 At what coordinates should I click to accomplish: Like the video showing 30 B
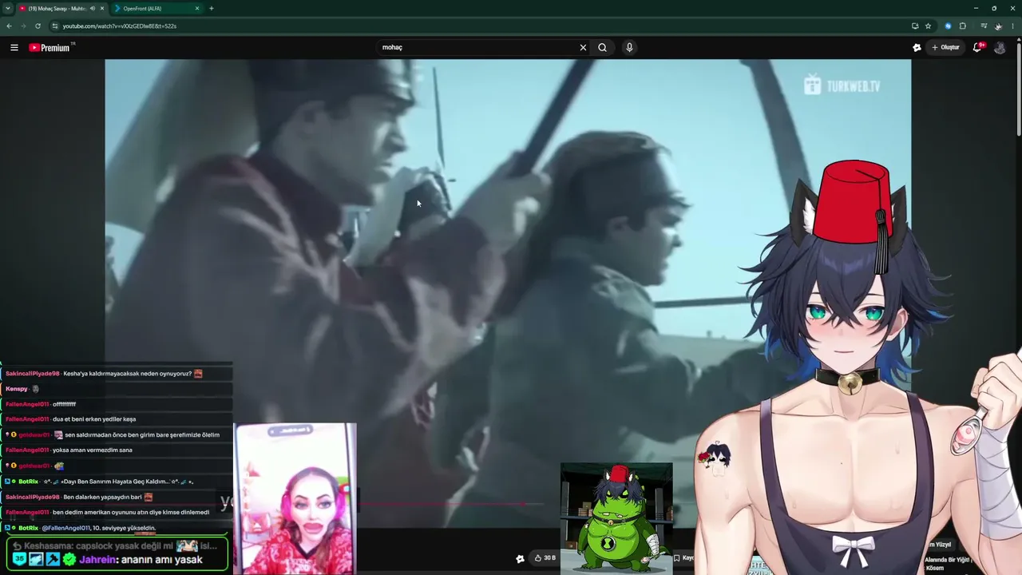click(545, 558)
